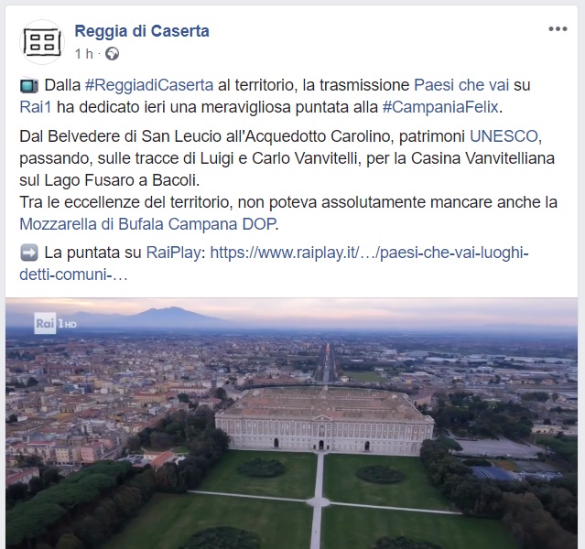Screen dimensions: 585x549
Task: Open the Royal Palace aerial image
Action: pos(291,424)
